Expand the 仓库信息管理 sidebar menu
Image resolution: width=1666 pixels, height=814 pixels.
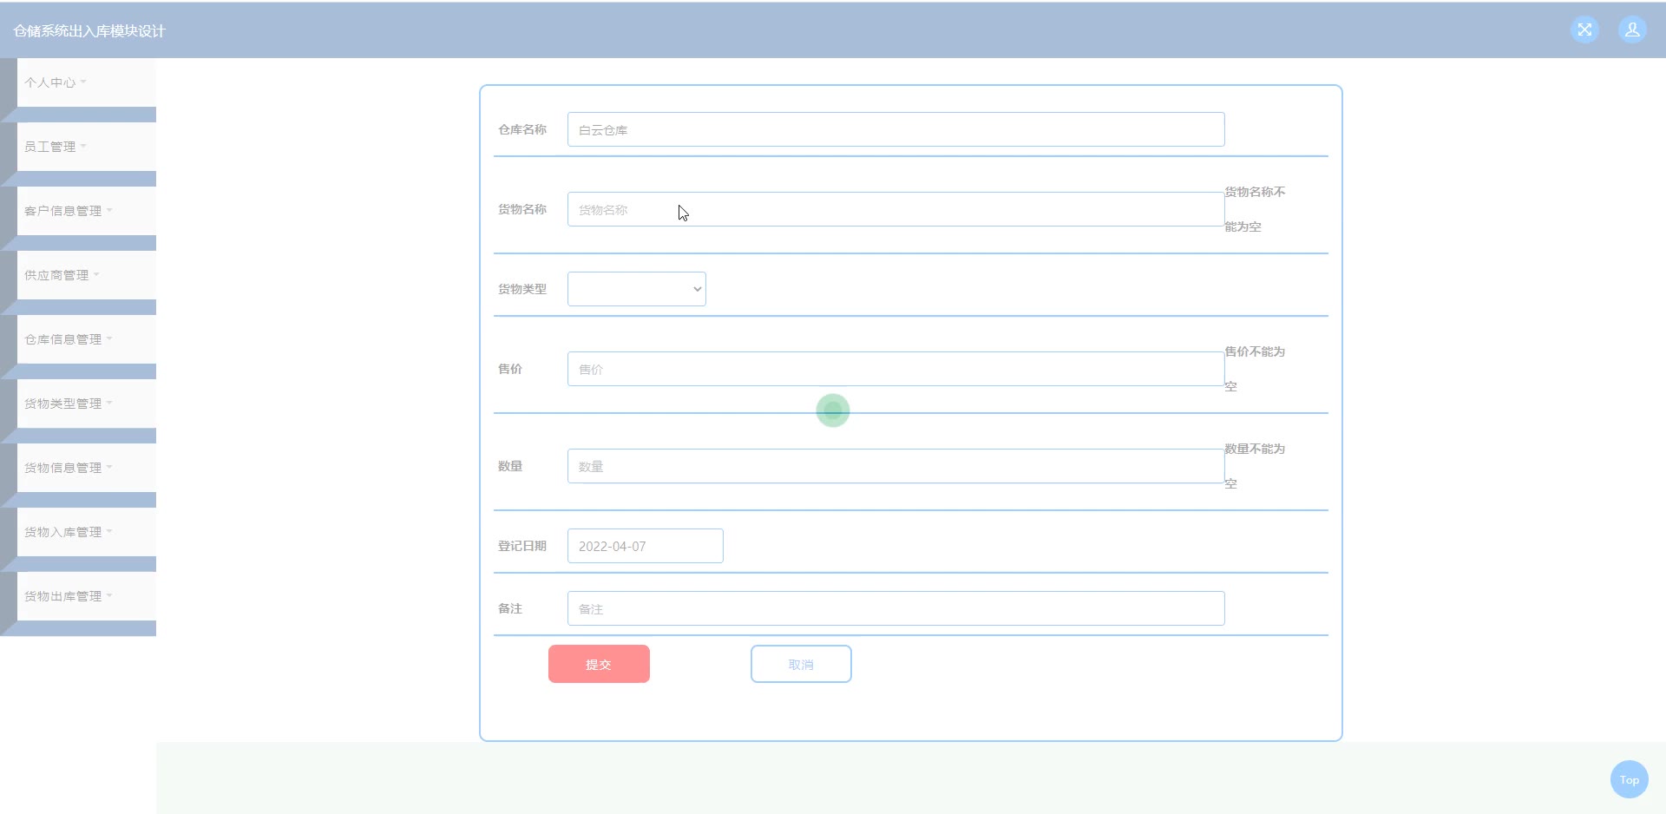86,339
